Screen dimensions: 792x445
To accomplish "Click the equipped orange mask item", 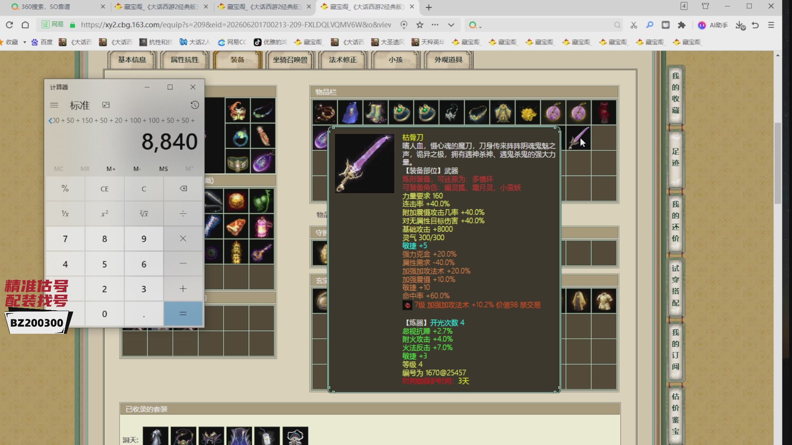I will click(238, 110).
